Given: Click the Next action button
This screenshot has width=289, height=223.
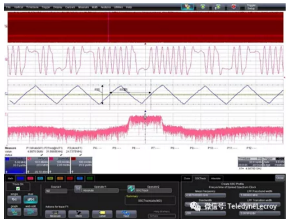Looking at the screenshot, I should 126,214.
